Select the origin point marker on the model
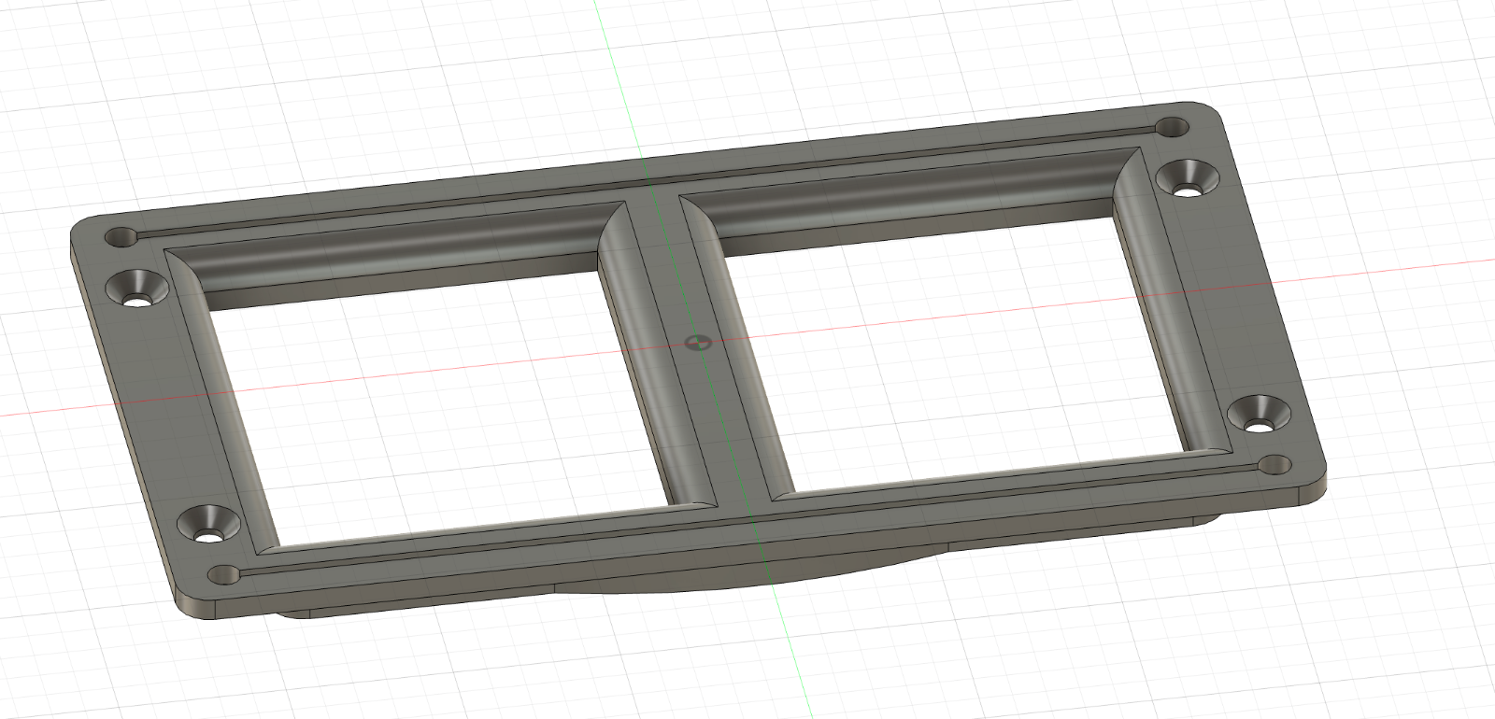The width and height of the screenshot is (1495, 719). (x=698, y=343)
